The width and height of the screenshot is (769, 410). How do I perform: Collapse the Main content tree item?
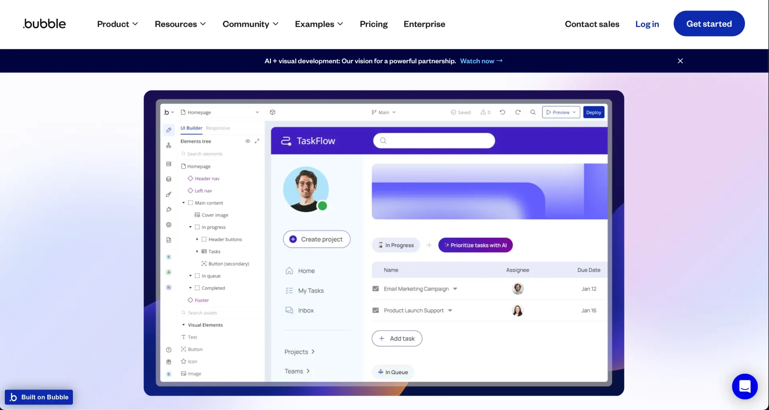[x=183, y=203]
